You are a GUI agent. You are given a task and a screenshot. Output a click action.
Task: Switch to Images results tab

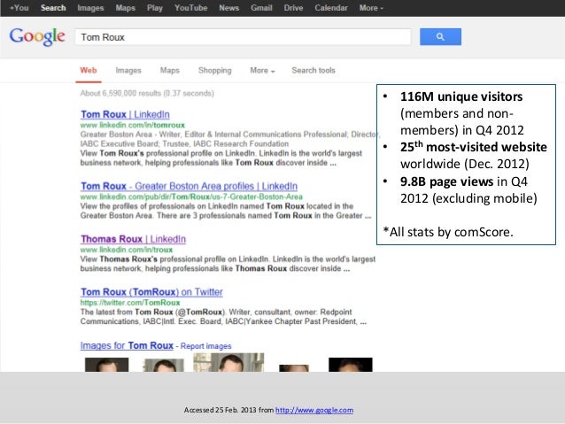coord(128,71)
